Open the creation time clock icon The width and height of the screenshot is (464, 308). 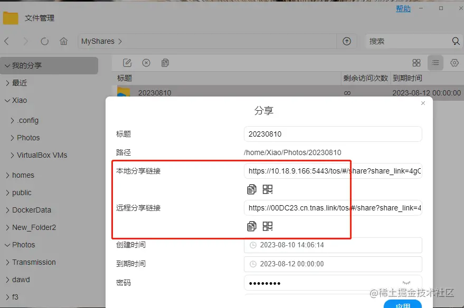coord(253,245)
